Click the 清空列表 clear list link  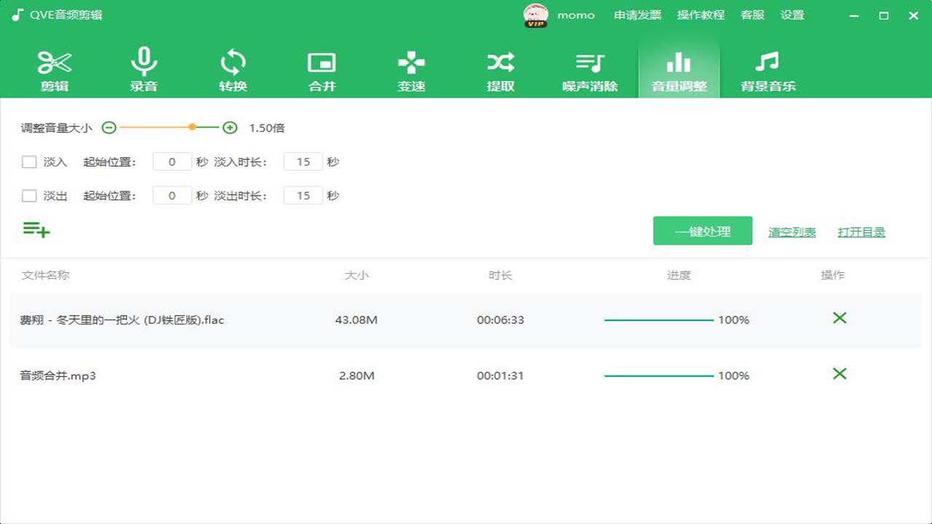pos(791,230)
